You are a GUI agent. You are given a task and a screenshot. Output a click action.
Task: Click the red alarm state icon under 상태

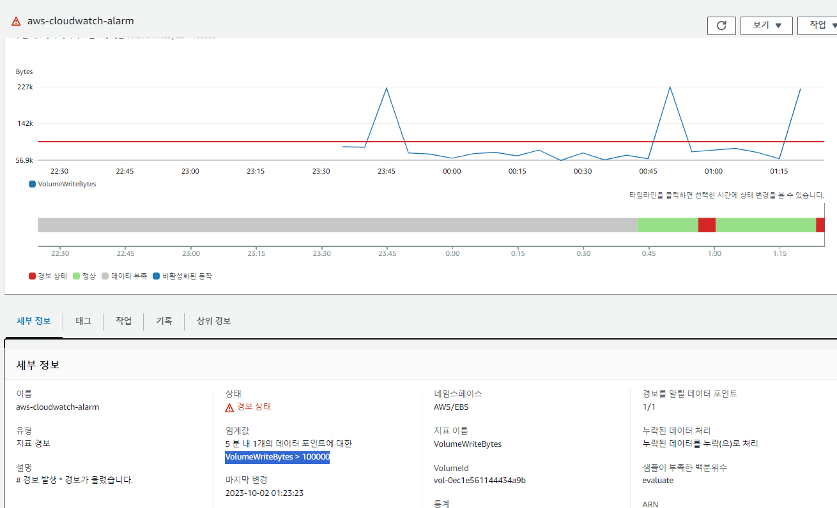click(x=229, y=407)
